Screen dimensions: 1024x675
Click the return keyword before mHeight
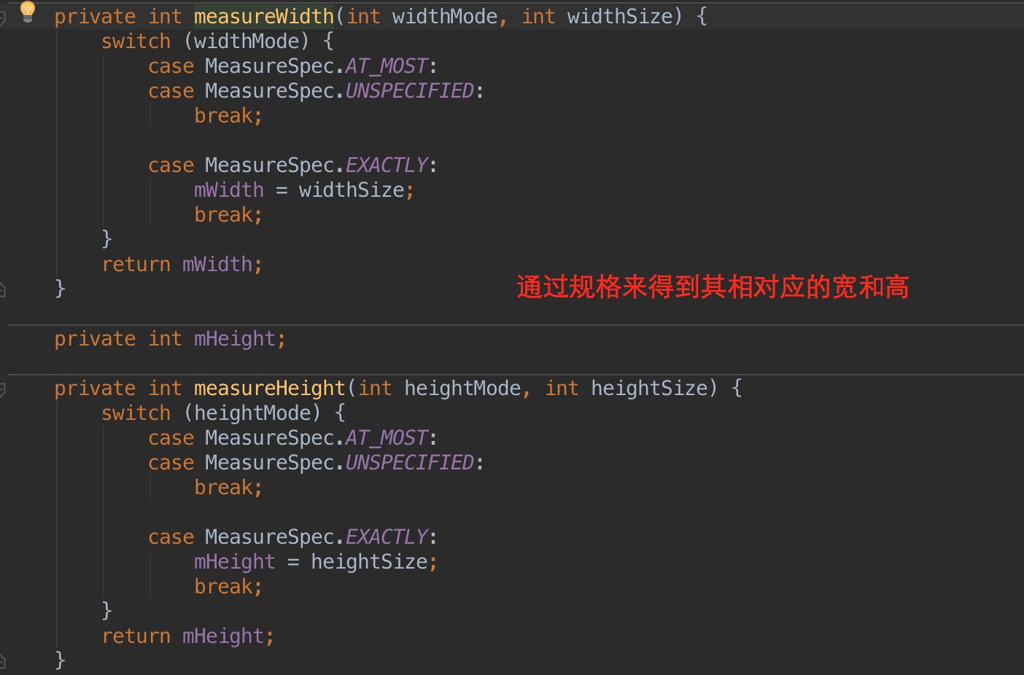(136, 636)
